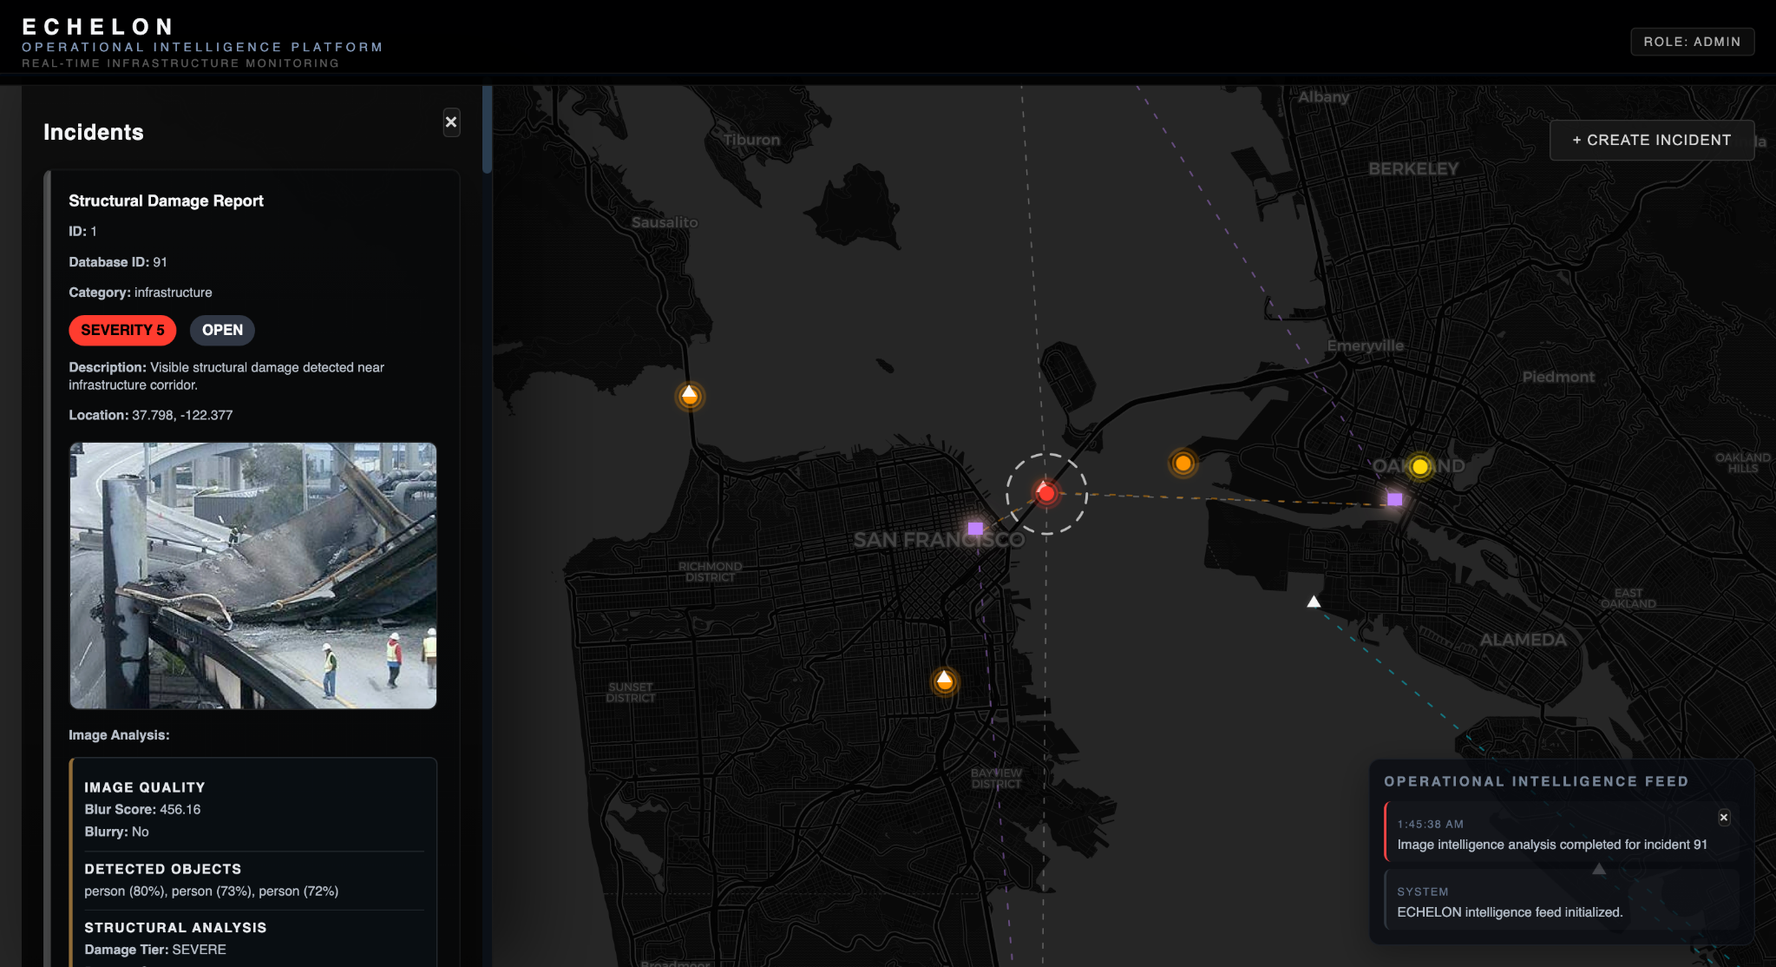Select the orange circle marker west of Oakland

pyautogui.click(x=1183, y=464)
